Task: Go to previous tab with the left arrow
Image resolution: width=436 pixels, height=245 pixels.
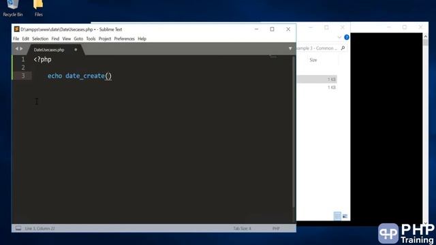Action: pyautogui.click(x=16, y=48)
